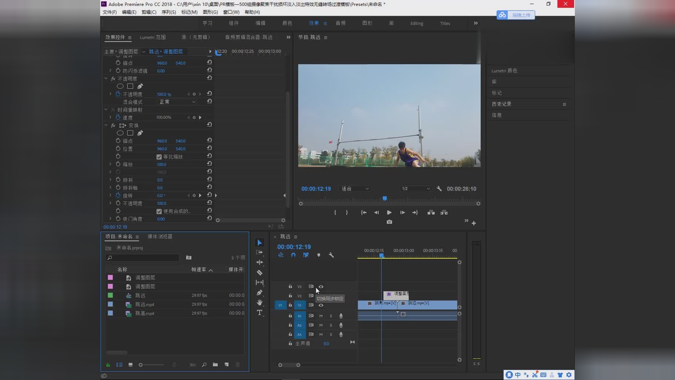Viewport: 675px width, 380px height.
Task: Go to Out point in program monitor
Action: pos(415,213)
